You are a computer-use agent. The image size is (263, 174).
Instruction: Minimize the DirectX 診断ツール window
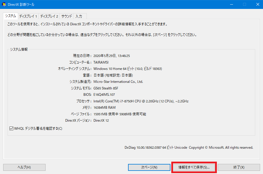[x=232, y=4]
